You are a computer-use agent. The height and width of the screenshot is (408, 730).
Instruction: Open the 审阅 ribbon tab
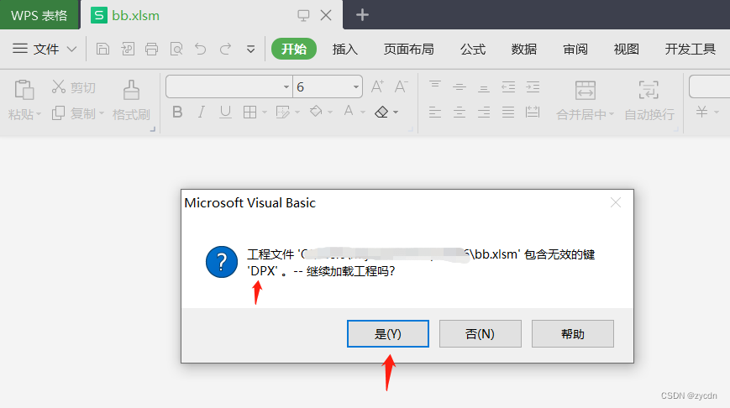[x=575, y=49]
